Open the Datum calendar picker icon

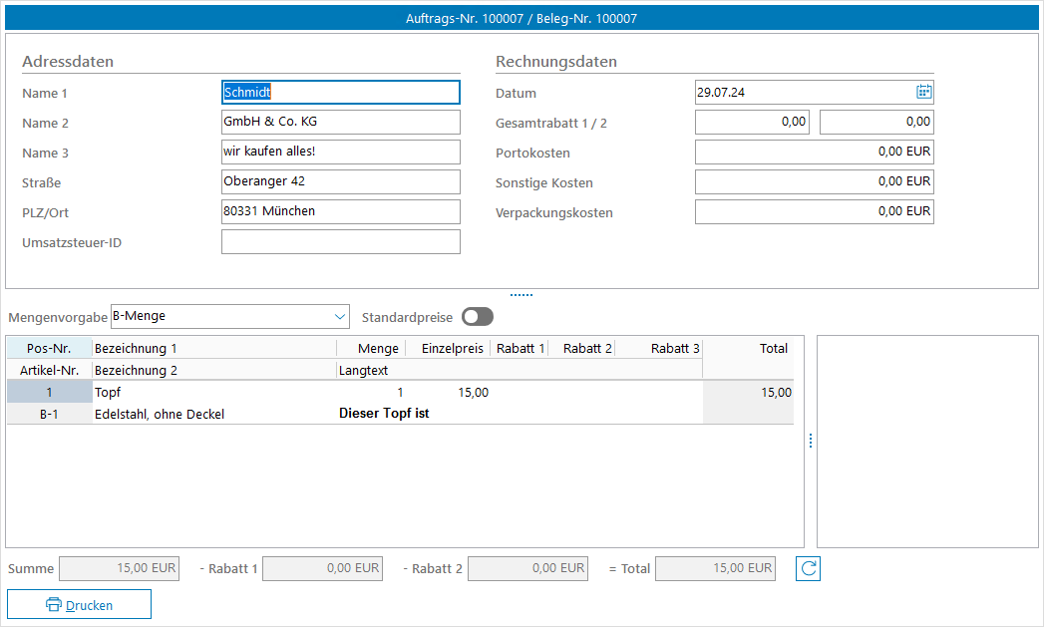(x=923, y=92)
